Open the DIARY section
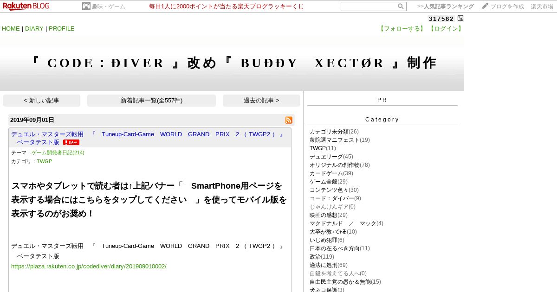 point(34,29)
